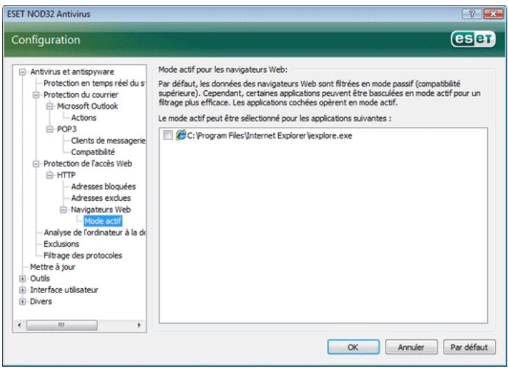The width and height of the screenshot is (508, 368).
Task: Select POP3 in the tree
Action: [66, 129]
